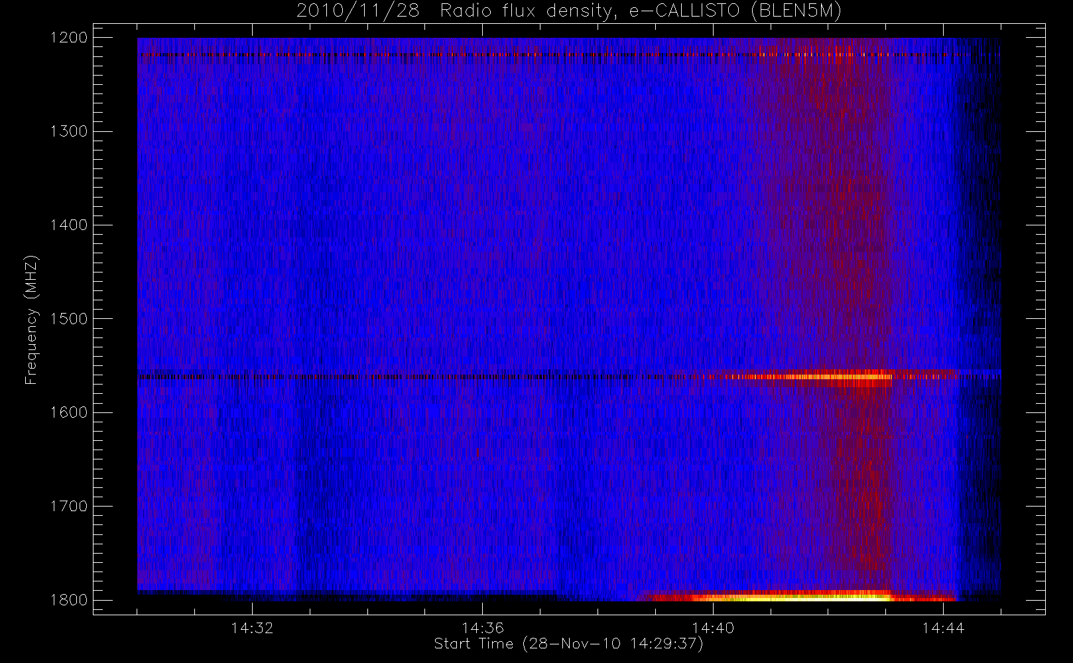Click the 'Frequency (MHZ)' vertical axis title
This screenshot has height=663, width=1073.
point(32,320)
